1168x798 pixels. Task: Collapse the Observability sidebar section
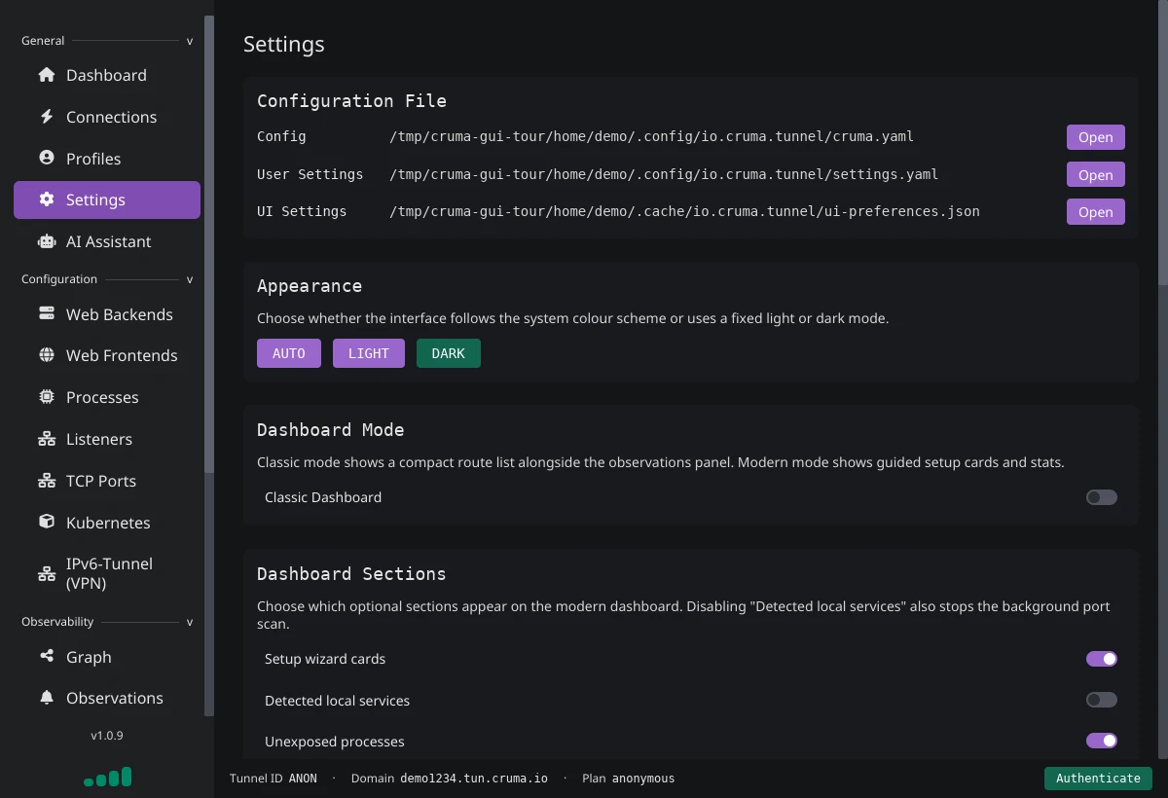tap(107, 622)
